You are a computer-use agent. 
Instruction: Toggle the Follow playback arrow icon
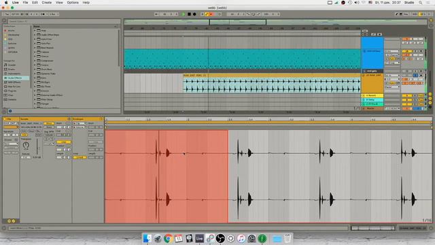(x=157, y=14)
